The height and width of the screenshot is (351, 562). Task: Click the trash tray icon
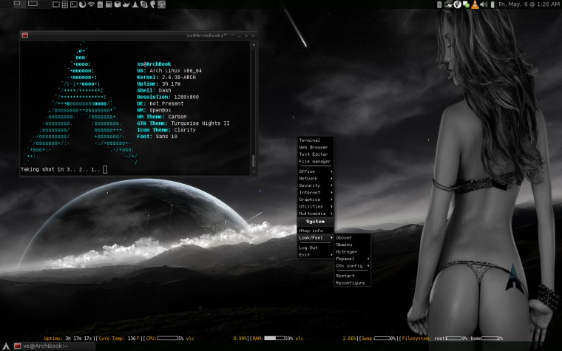[439, 4]
